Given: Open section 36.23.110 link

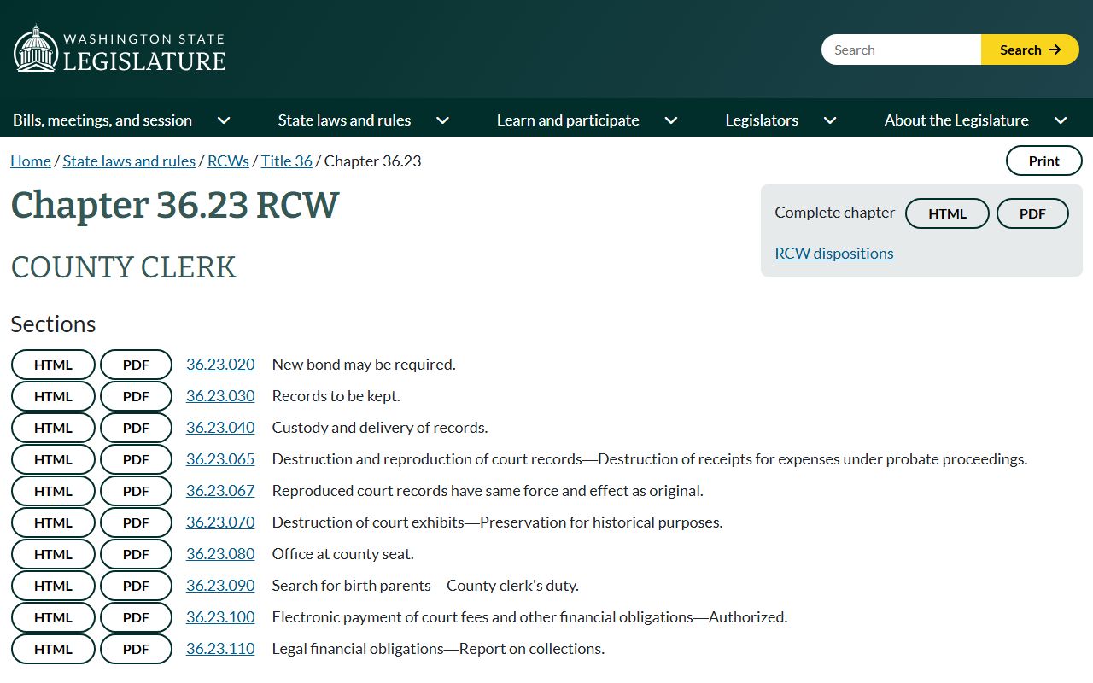Looking at the screenshot, I should (220, 649).
